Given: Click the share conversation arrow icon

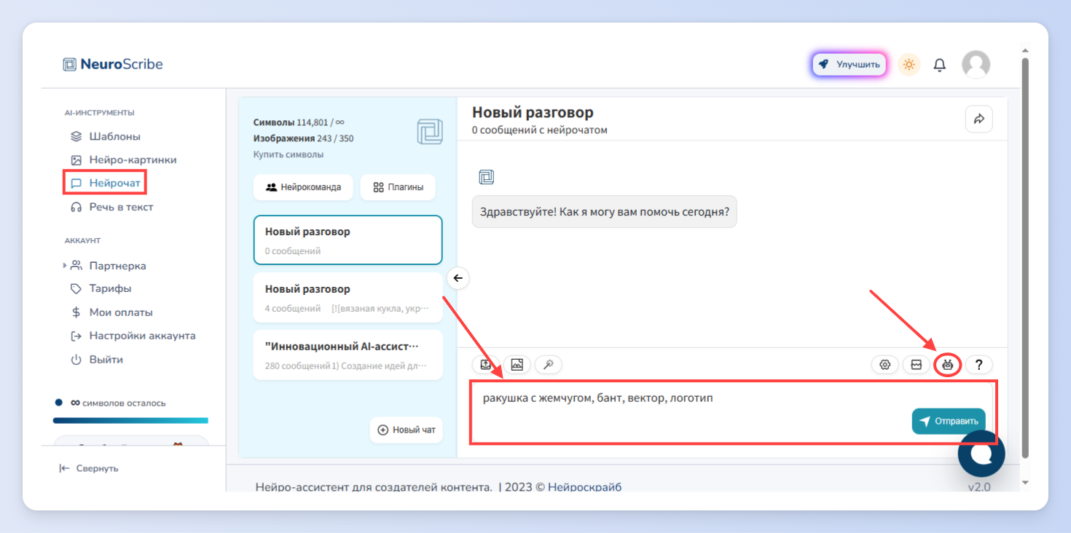Looking at the screenshot, I should pyautogui.click(x=978, y=119).
